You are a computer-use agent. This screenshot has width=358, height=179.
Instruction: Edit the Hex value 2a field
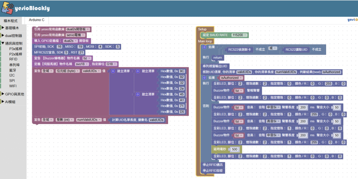[182, 88]
